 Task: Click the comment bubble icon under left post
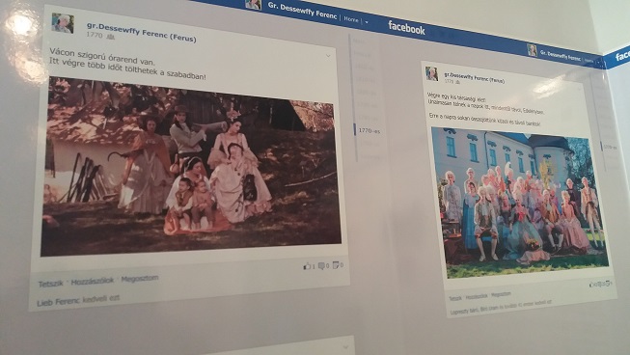tap(322, 266)
